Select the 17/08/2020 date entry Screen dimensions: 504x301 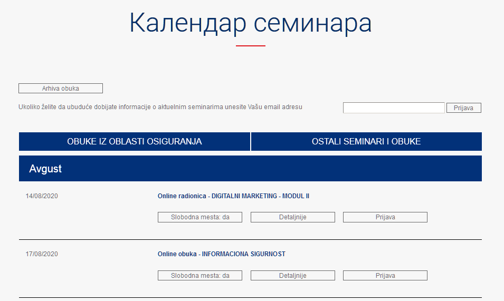42,254
